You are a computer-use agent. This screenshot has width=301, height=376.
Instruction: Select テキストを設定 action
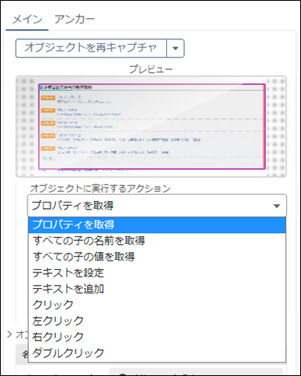157,273
